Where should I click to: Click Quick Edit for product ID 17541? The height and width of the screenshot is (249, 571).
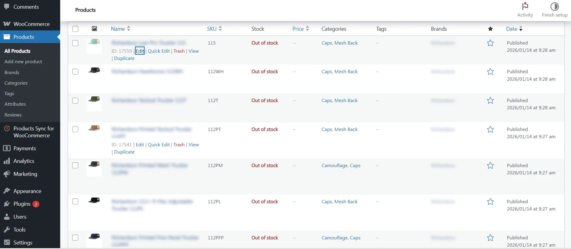click(159, 145)
